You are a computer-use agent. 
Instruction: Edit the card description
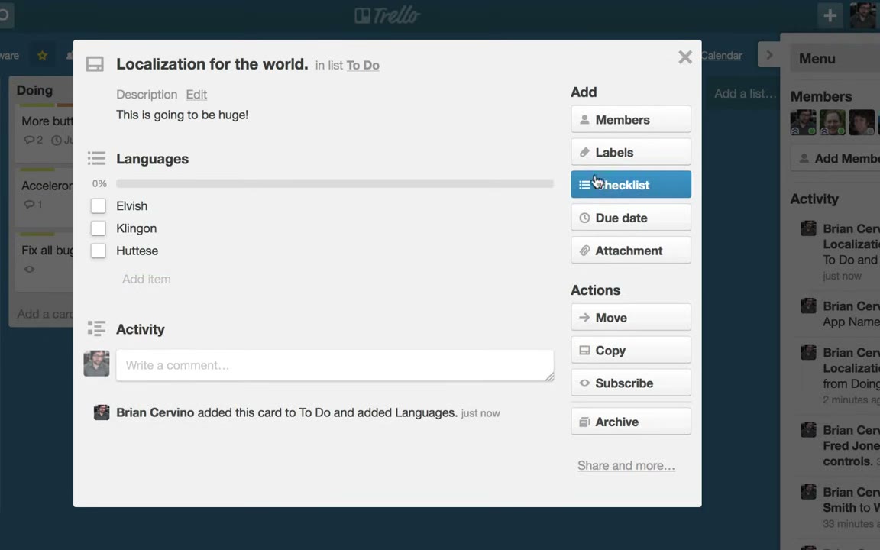coord(196,94)
